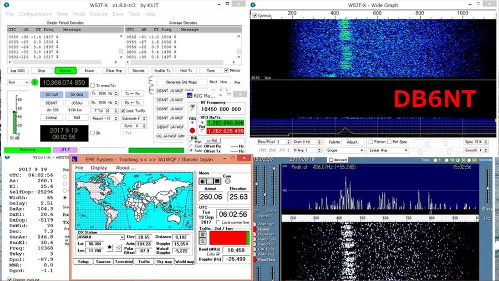Screen dimensions: 499x281
Task: Click the EME System window title icon
Action: (x=75, y=159)
